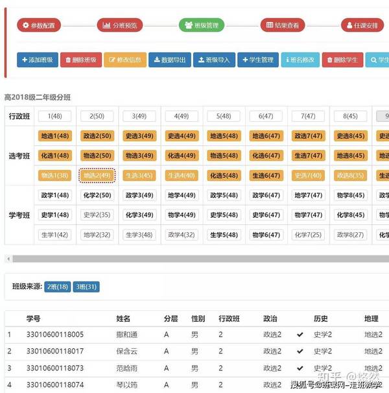Click the dotted-outline 地选2(49) class

point(97,176)
